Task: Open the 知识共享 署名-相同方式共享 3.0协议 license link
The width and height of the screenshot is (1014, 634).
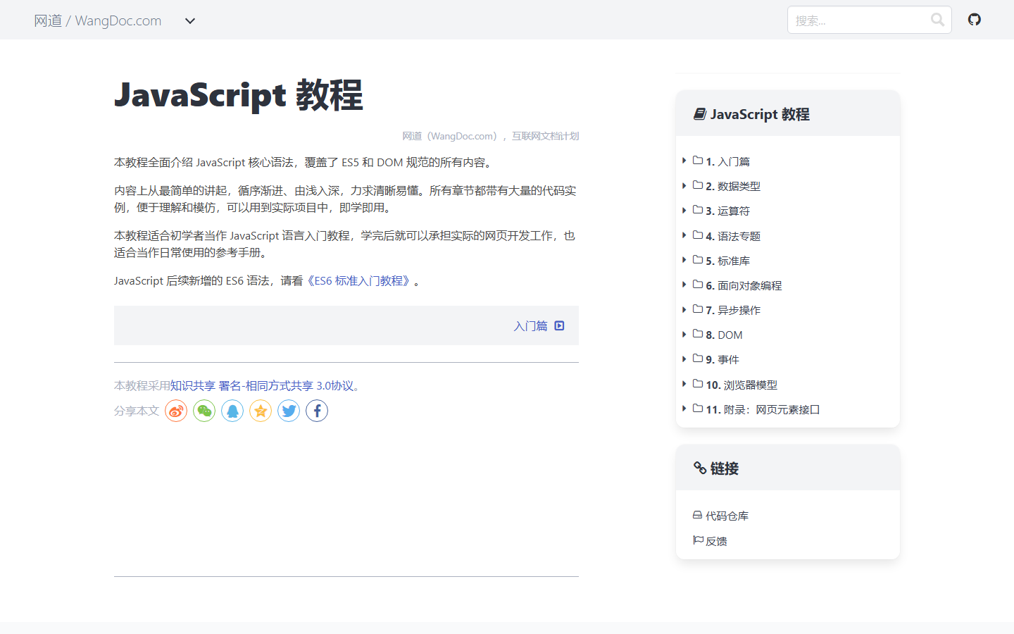Action: pyautogui.click(x=262, y=385)
